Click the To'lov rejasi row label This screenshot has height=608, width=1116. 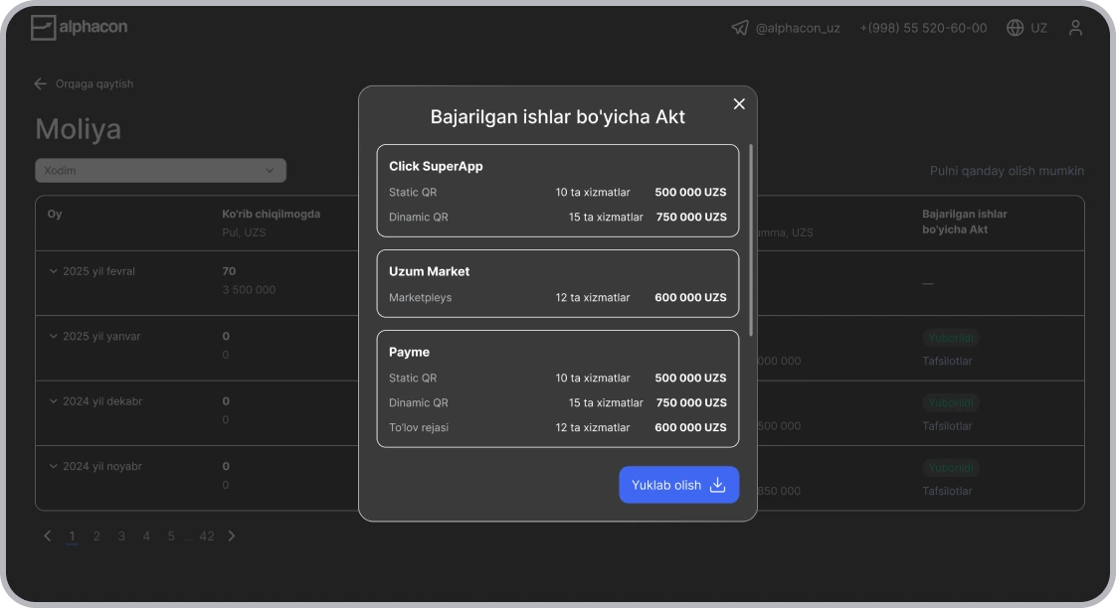(x=419, y=427)
